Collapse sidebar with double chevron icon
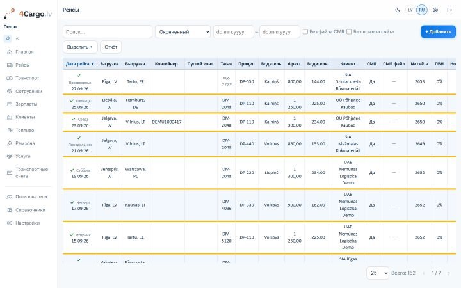 pyautogui.click(x=17, y=38)
